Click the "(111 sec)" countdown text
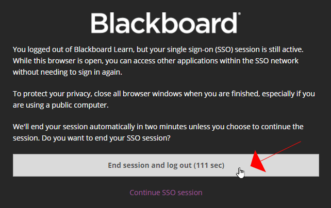This screenshot has width=331, height=208. 209,165
